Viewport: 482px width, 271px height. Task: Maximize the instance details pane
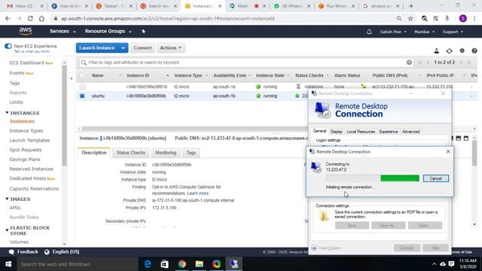pyautogui.click(x=466, y=139)
